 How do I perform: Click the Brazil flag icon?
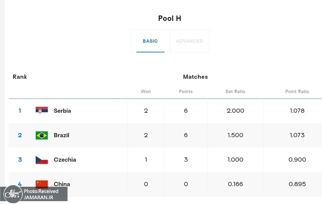(x=41, y=135)
